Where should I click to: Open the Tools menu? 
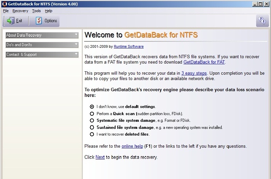(x=36, y=11)
